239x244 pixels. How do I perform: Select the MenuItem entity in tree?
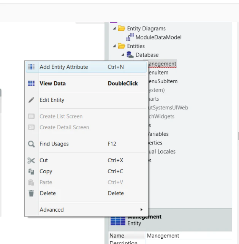pyautogui.click(x=158, y=73)
